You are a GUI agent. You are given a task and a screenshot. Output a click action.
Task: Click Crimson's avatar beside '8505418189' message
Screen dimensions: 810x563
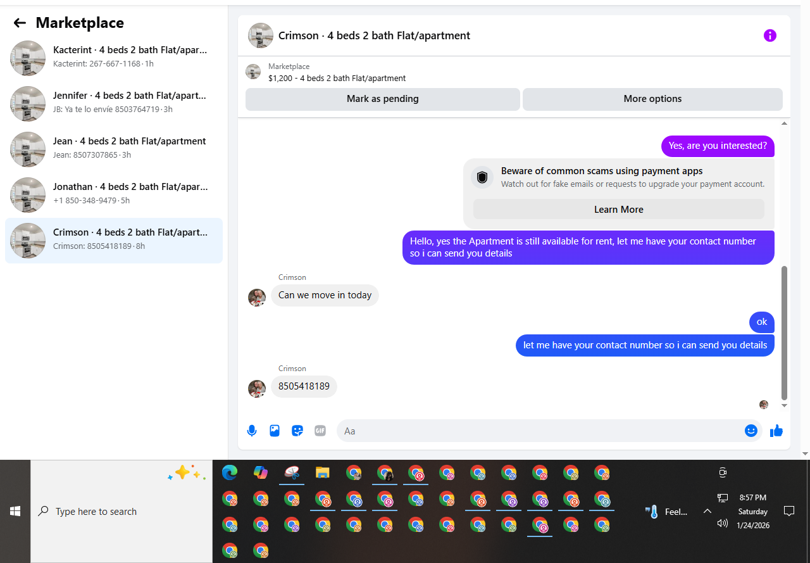click(257, 389)
